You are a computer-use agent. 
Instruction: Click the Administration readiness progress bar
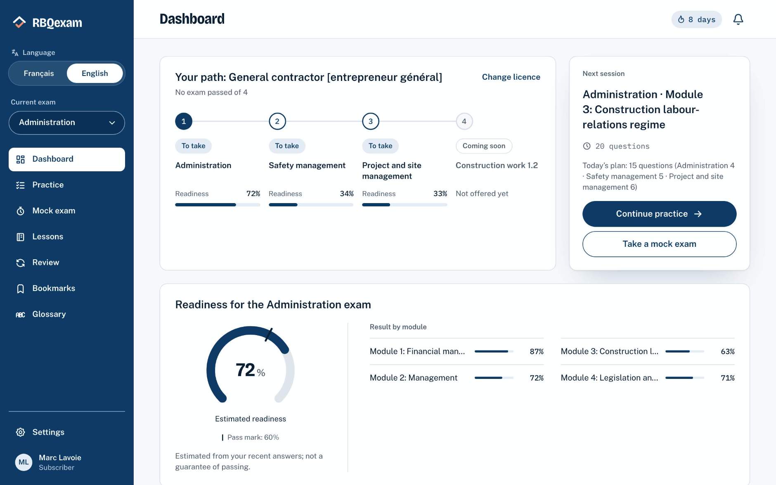pos(218,205)
